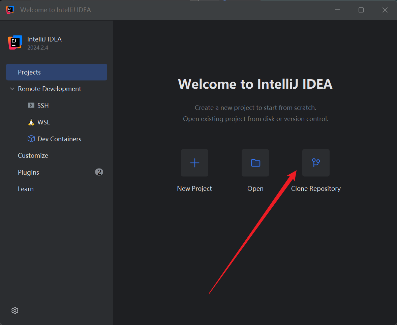
Task: Click the SSH terminal icon
Action: point(31,106)
